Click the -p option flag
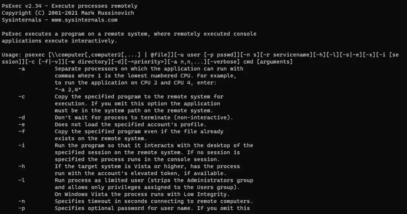Image resolution: width=407 pixels, height=214 pixels. [x=21, y=208]
